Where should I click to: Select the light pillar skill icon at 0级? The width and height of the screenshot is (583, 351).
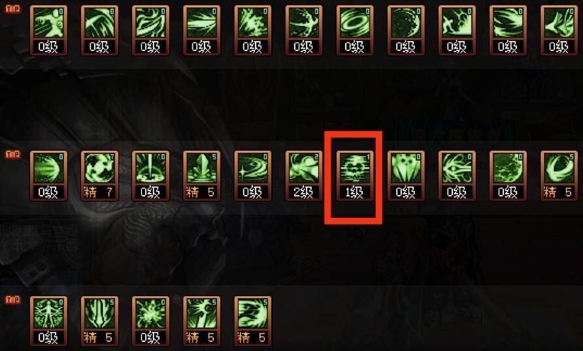click(x=150, y=176)
